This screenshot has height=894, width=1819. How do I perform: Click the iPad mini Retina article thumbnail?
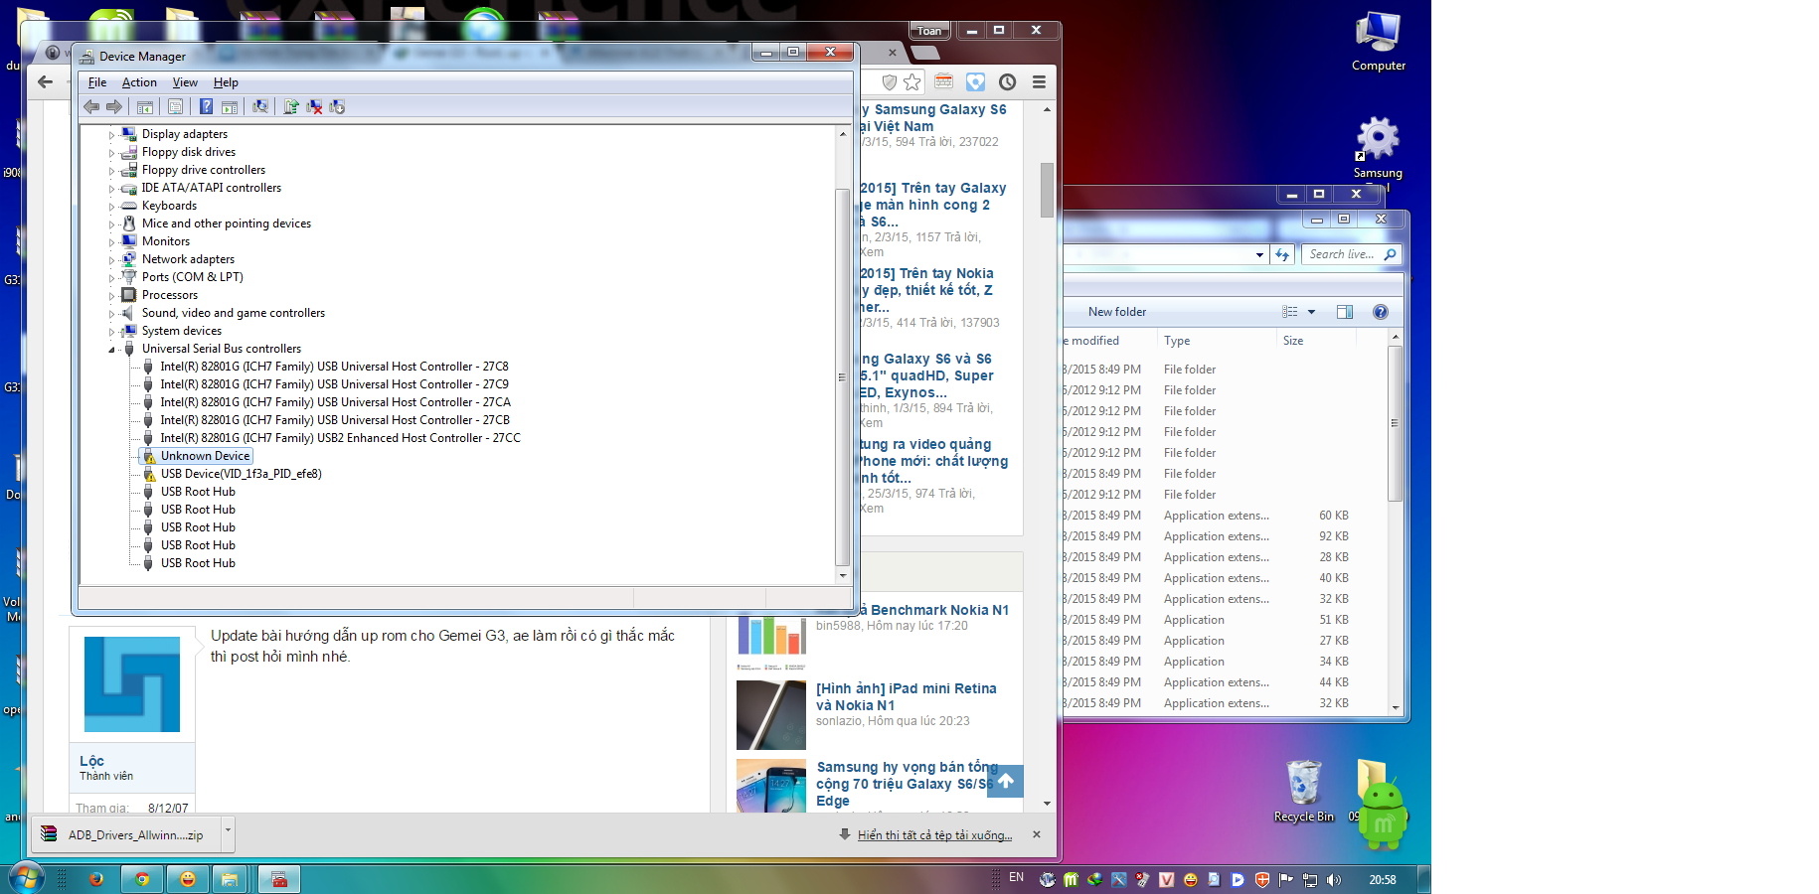click(771, 715)
